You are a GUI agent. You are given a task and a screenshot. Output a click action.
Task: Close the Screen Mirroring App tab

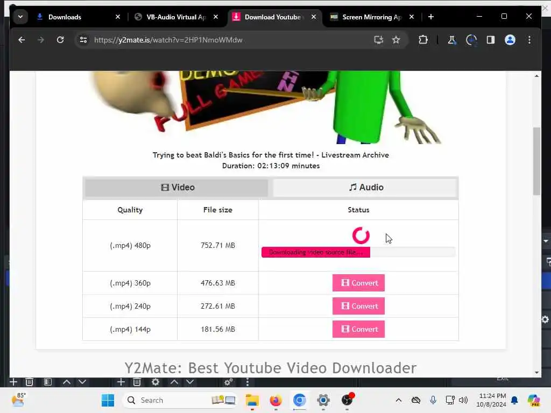(412, 17)
